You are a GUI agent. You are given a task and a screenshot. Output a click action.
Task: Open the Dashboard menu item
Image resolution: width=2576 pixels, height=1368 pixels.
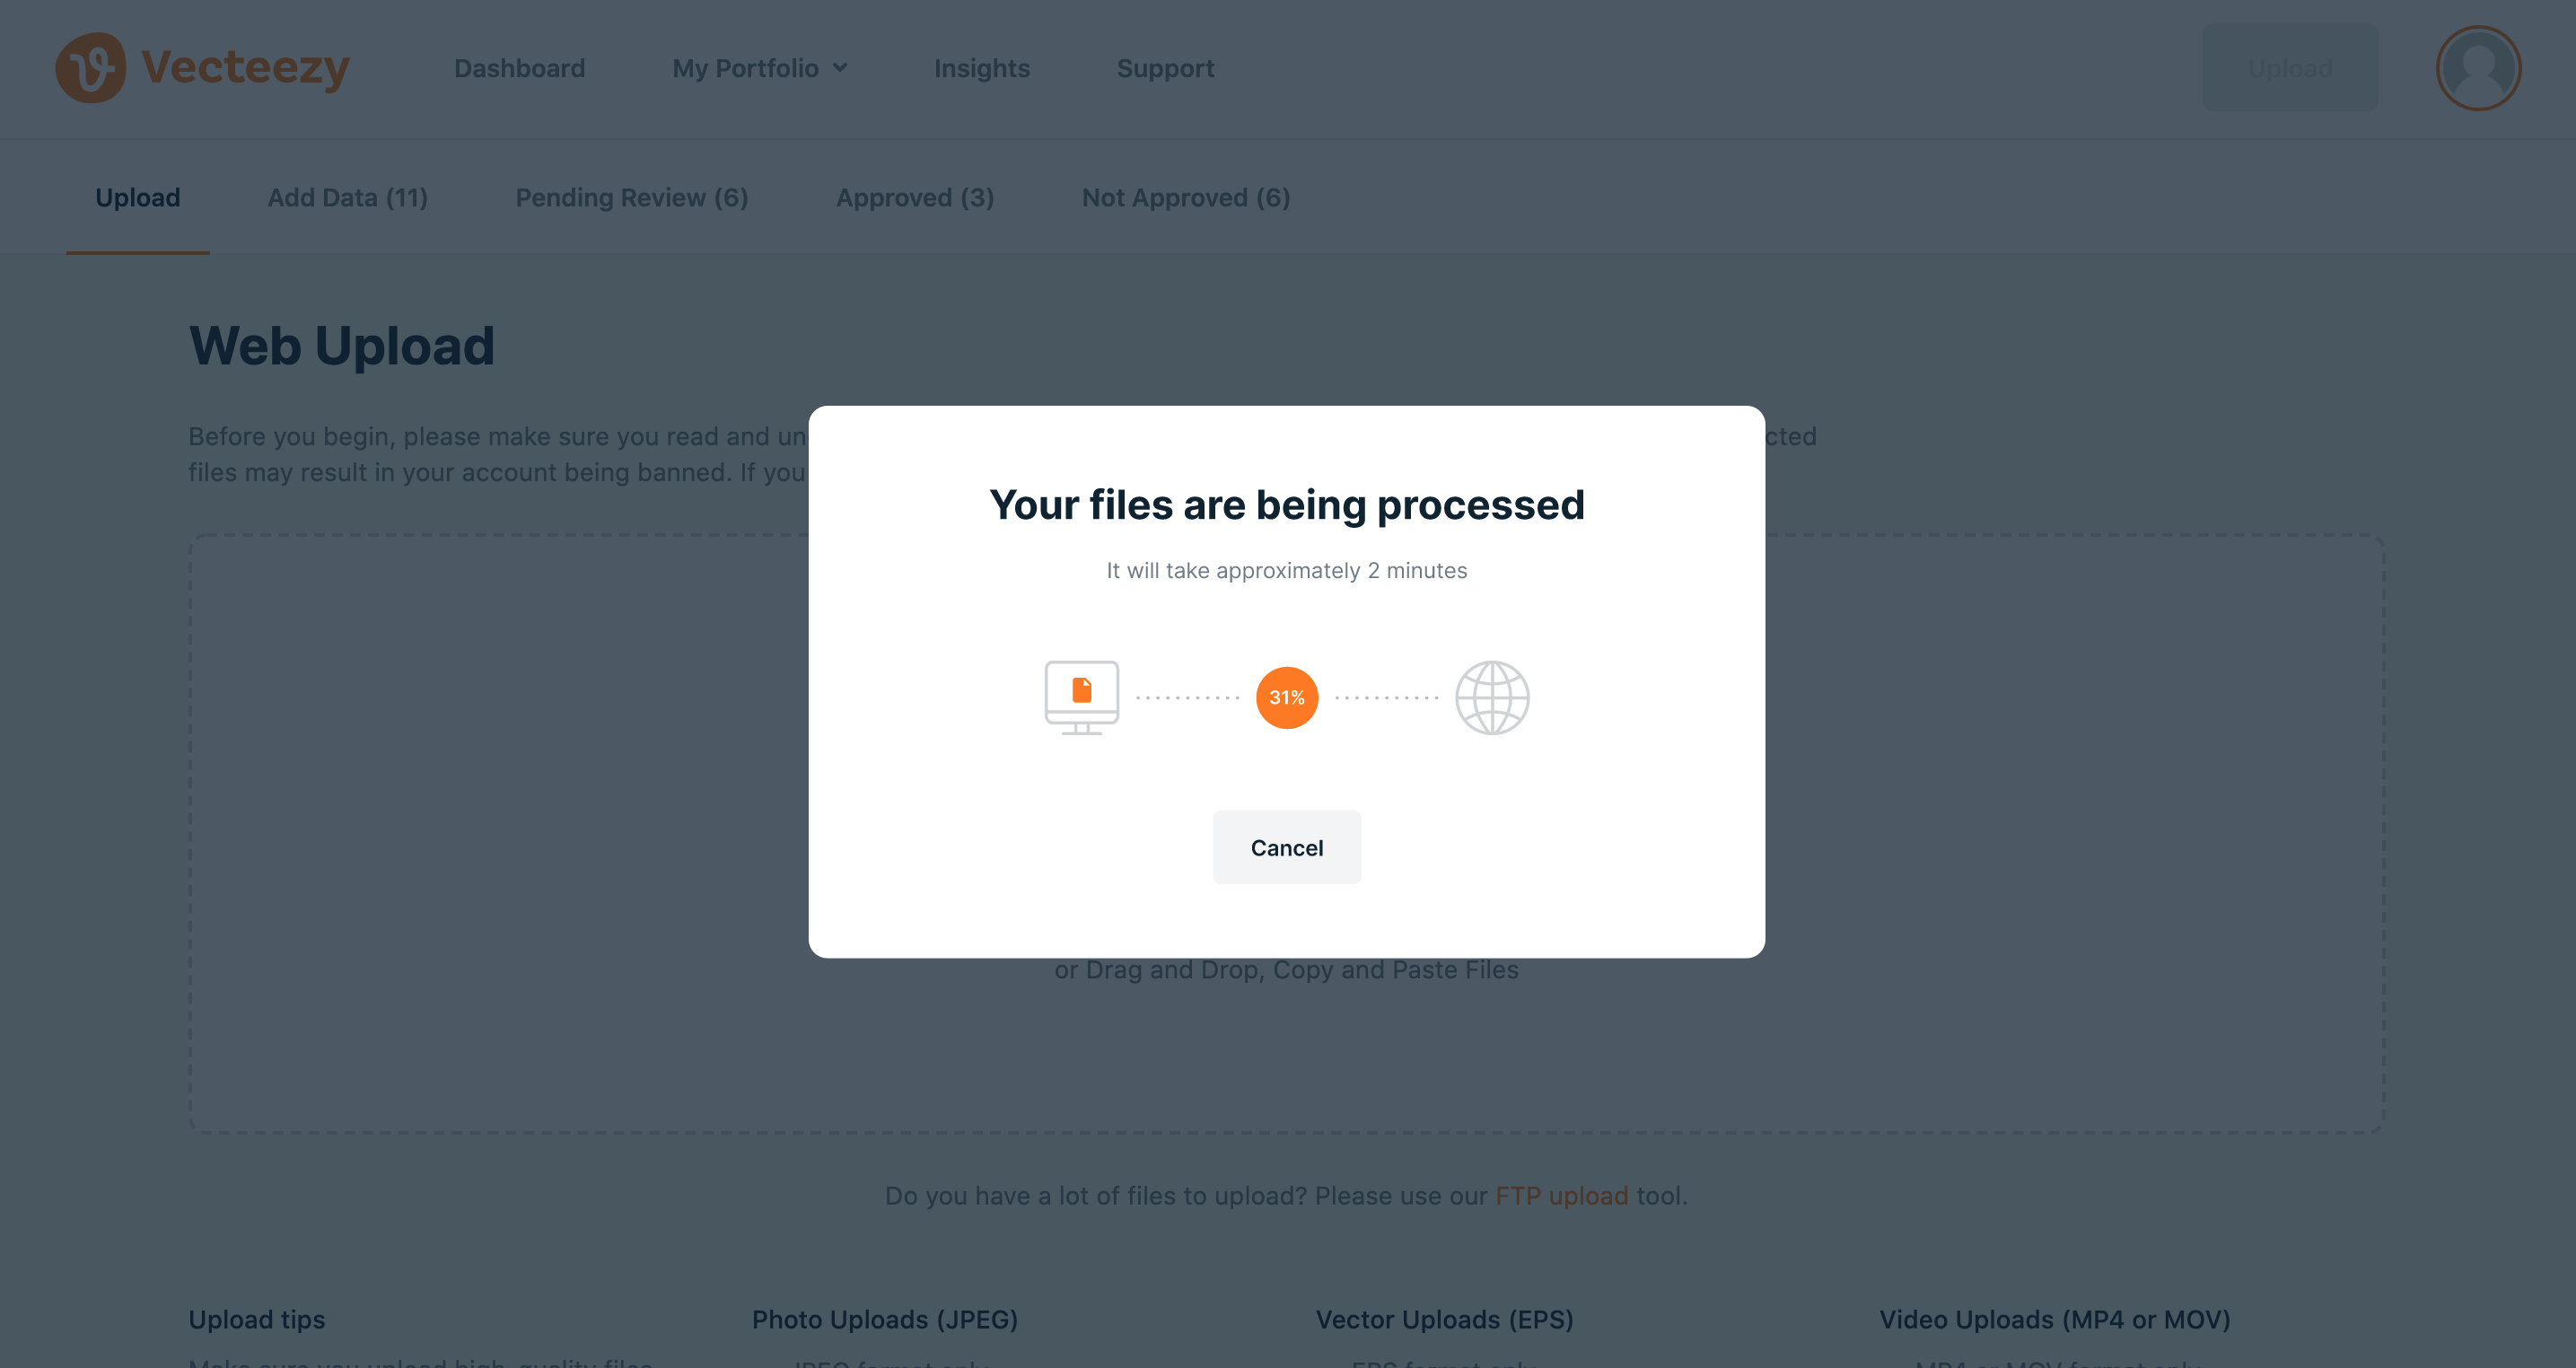(519, 68)
